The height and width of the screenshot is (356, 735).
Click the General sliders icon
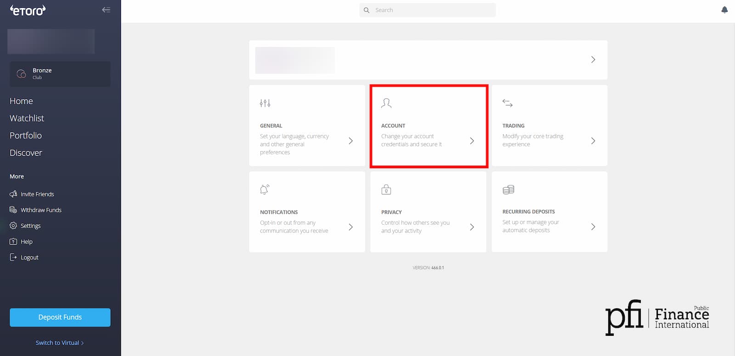point(265,103)
